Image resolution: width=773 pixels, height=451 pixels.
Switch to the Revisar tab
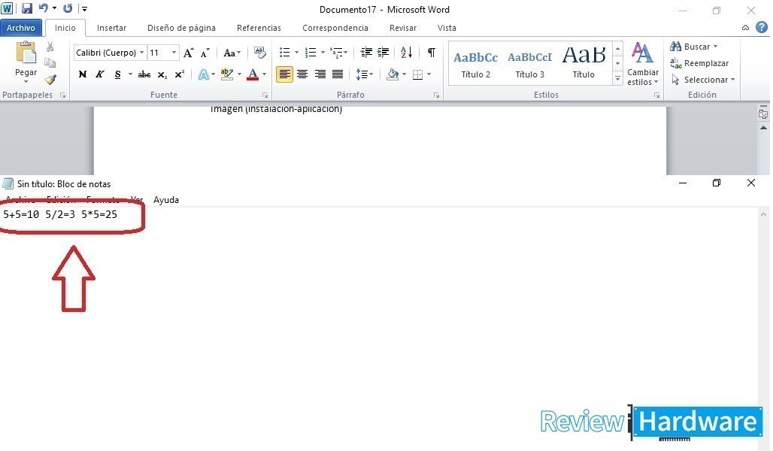tap(403, 28)
